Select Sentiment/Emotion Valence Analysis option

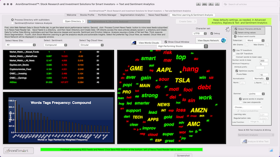click(13, 23)
